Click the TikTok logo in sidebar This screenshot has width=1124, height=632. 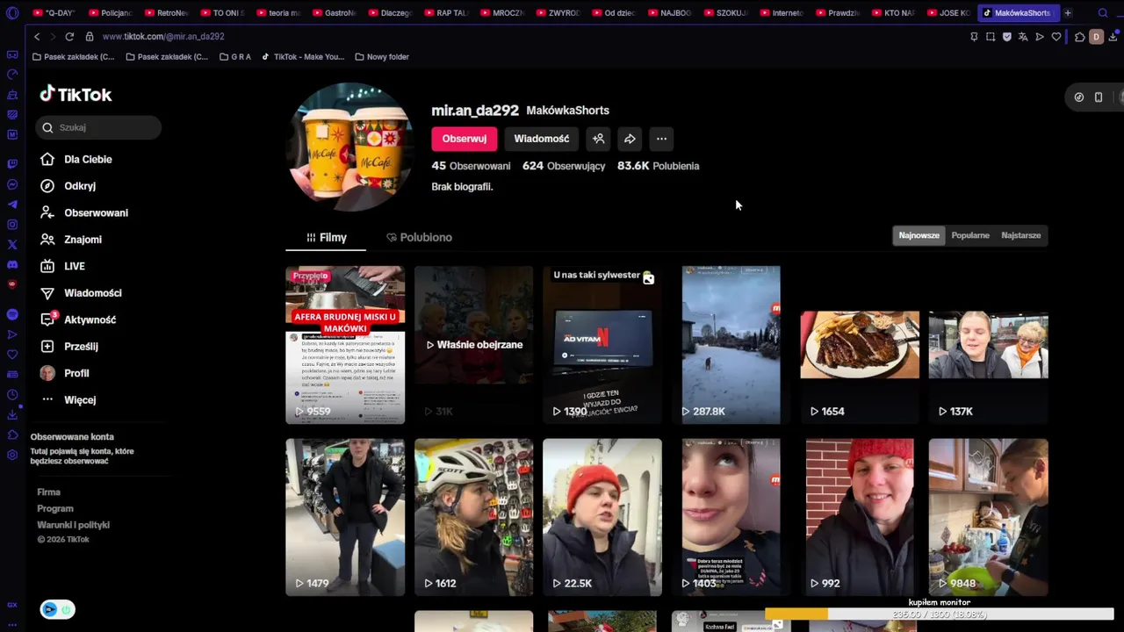76,94
